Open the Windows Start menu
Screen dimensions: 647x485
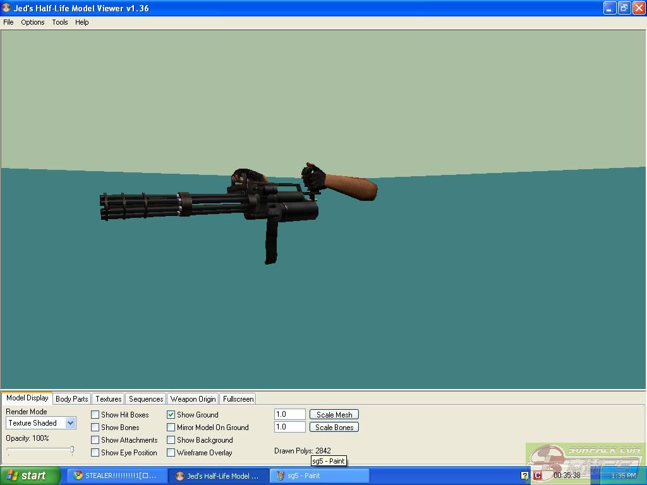30,476
